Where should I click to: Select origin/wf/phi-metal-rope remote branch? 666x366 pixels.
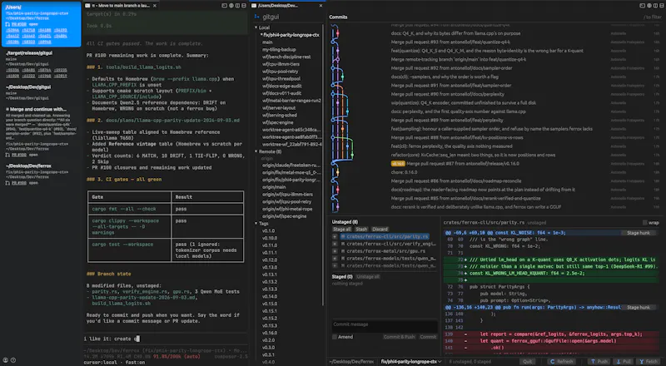click(x=286, y=209)
